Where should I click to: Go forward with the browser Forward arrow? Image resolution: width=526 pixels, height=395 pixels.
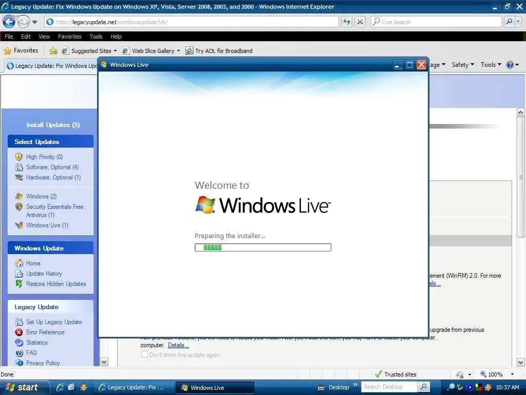click(x=23, y=22)
